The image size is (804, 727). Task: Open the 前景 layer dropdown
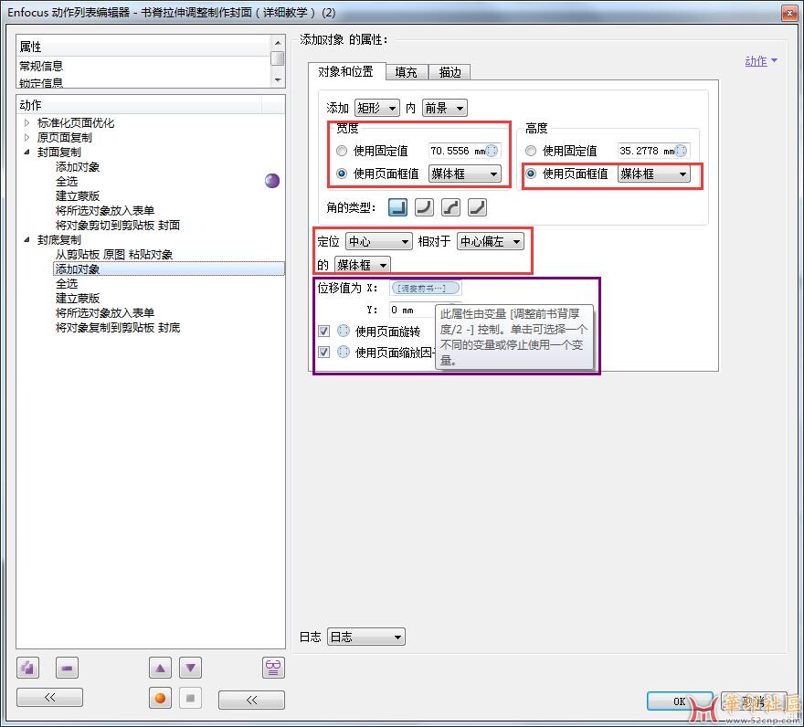pyautogui.click(x=445, y=108)
